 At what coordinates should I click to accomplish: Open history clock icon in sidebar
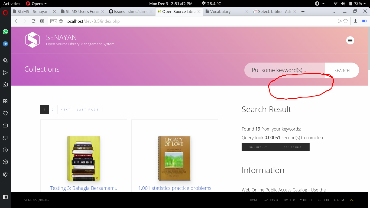(x=5, y=150)
